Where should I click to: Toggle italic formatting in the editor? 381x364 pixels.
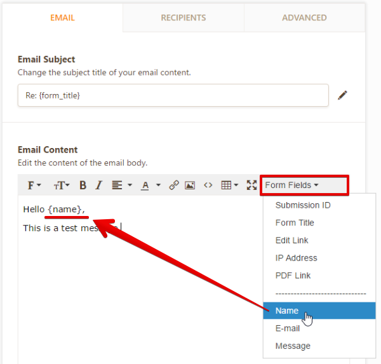tap(98, 185)
